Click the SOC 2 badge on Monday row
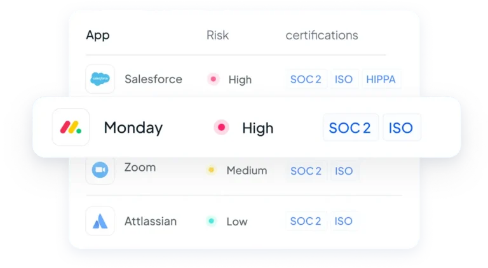This screenshot has width=488, height=268. tap(350, 128)
